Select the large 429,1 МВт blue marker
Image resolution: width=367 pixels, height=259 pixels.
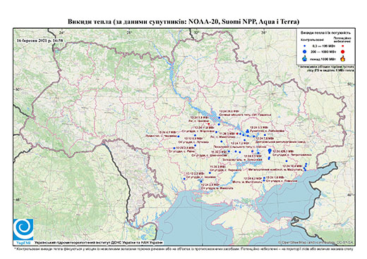pos(270,151)
